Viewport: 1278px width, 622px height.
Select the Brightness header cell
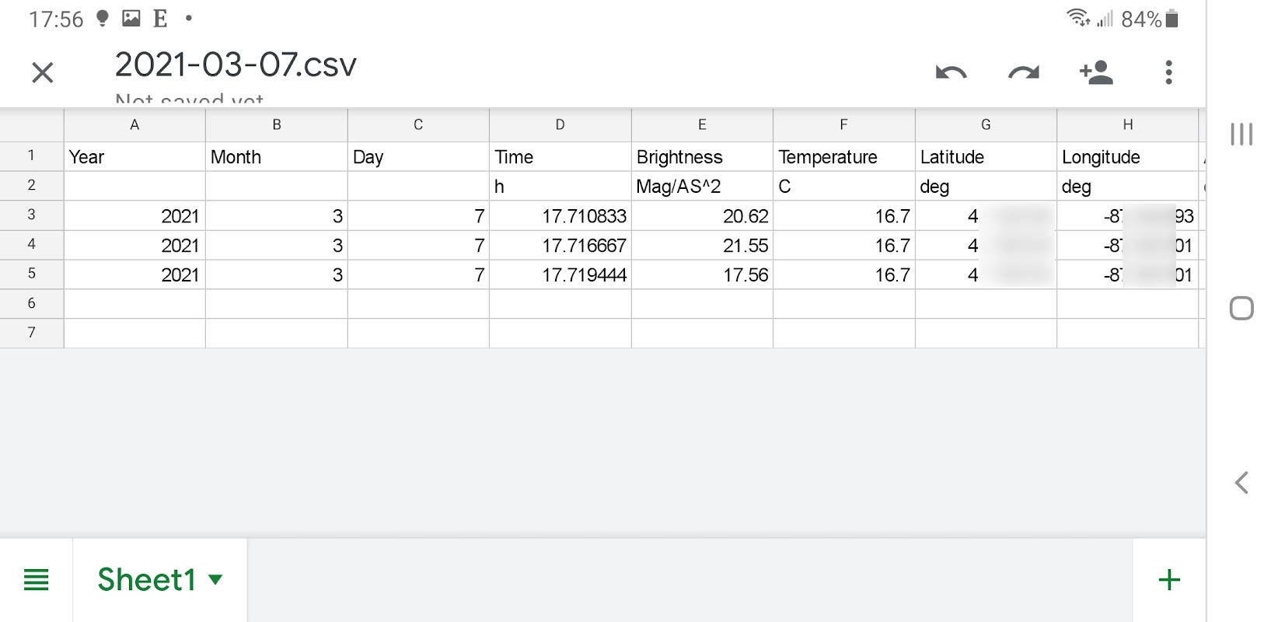tap(702, 157)
